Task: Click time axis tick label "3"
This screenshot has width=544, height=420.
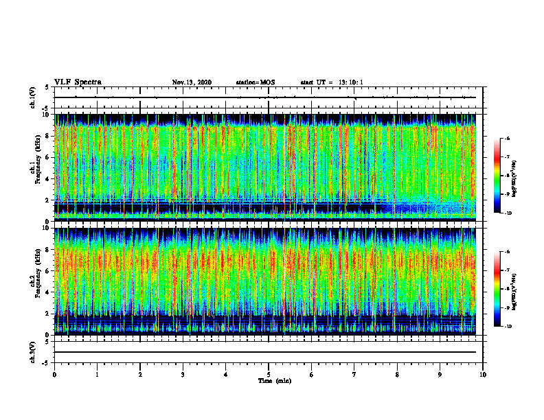Action: tap(183, 375)
